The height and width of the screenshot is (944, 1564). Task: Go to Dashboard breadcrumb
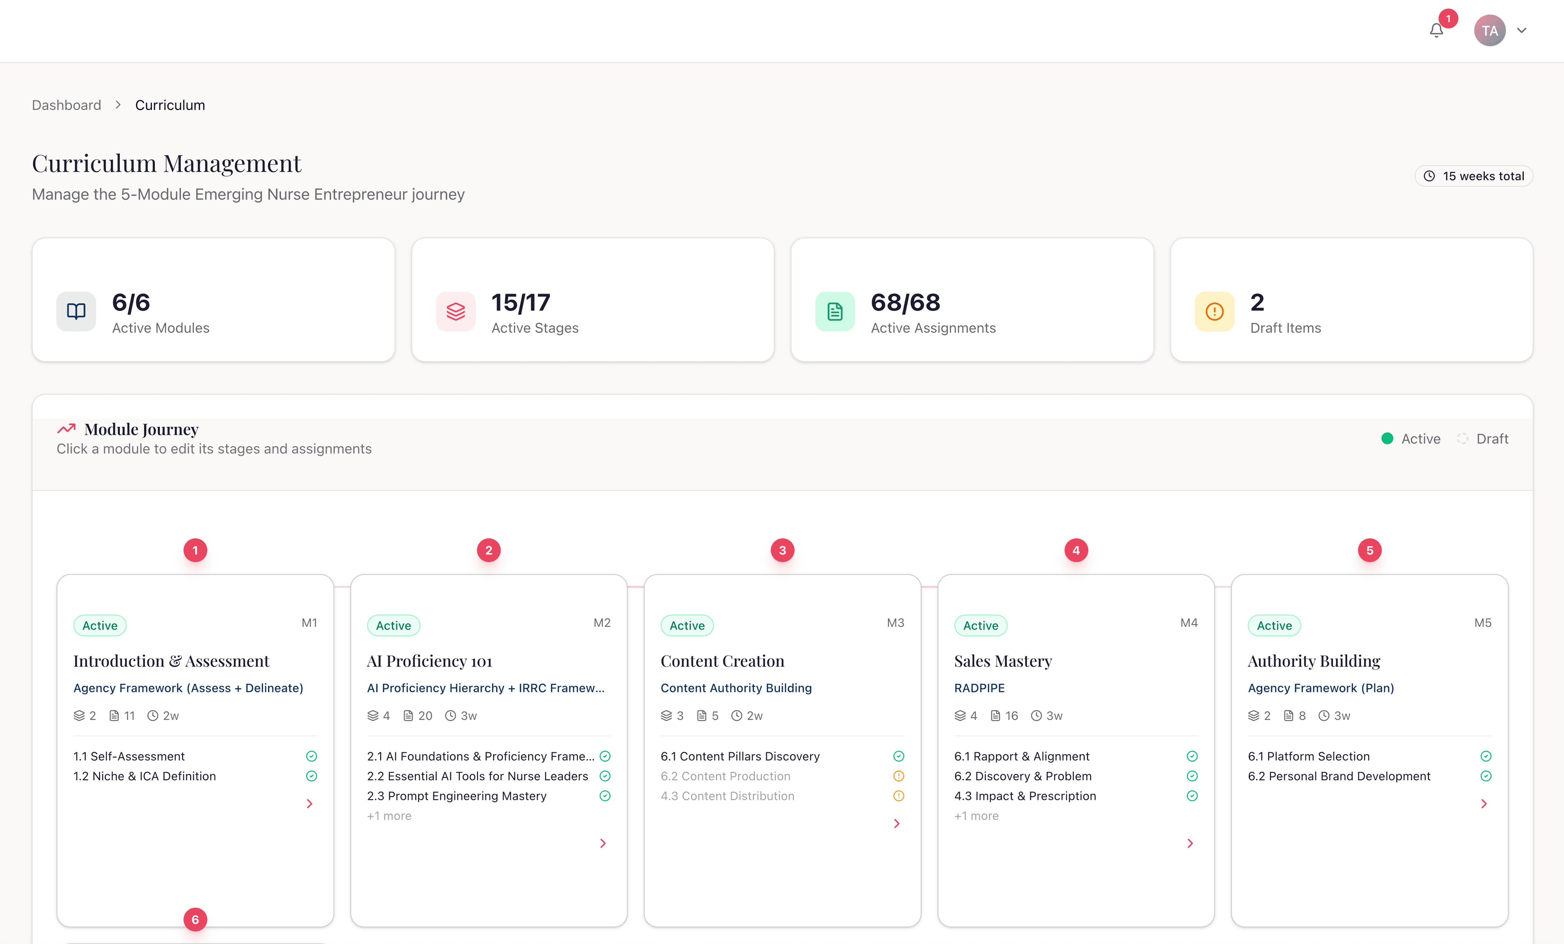(67, 105)
